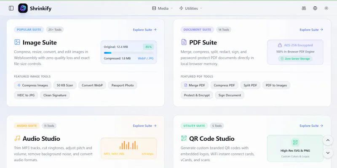Screen dimensions: 337x168
Task: Click the scroll-up chevron button
Action: pos(328,140)
